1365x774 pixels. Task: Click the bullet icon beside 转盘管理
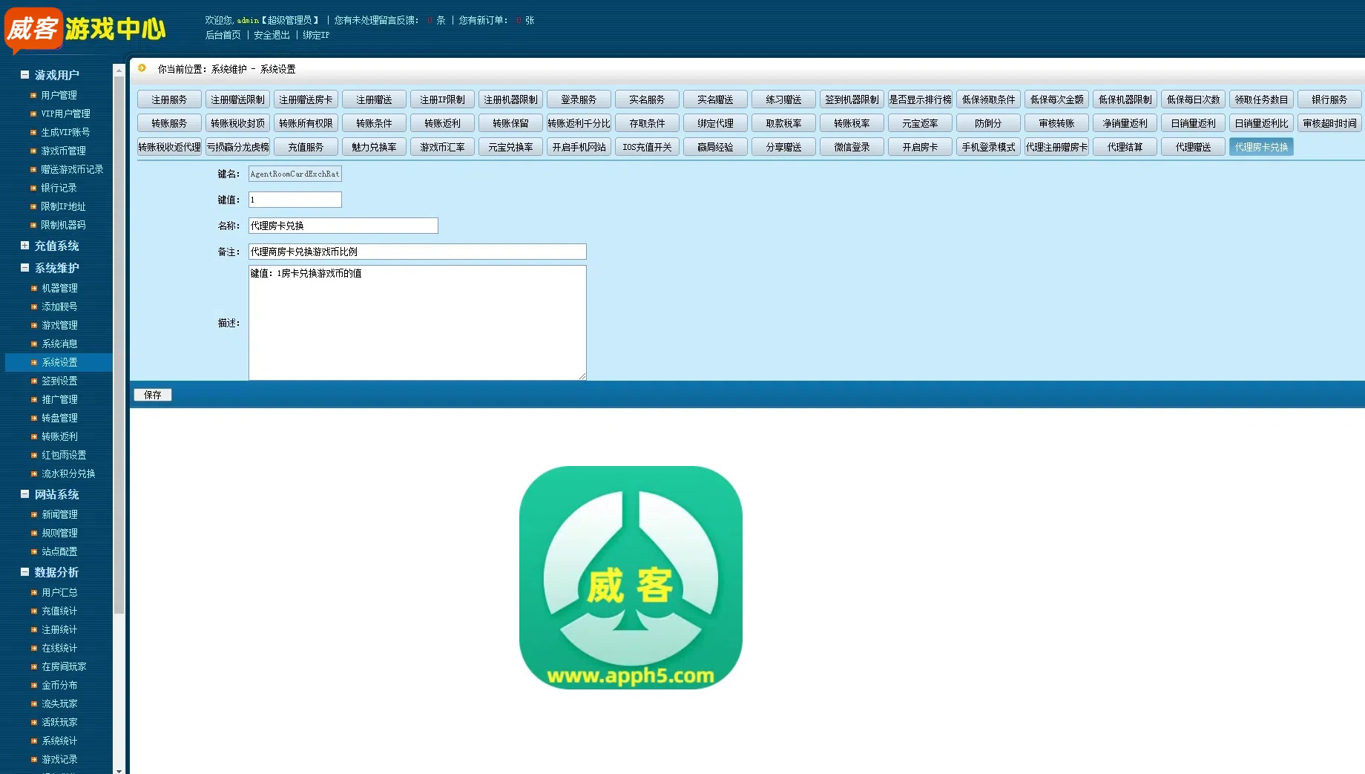click(34, 419)
